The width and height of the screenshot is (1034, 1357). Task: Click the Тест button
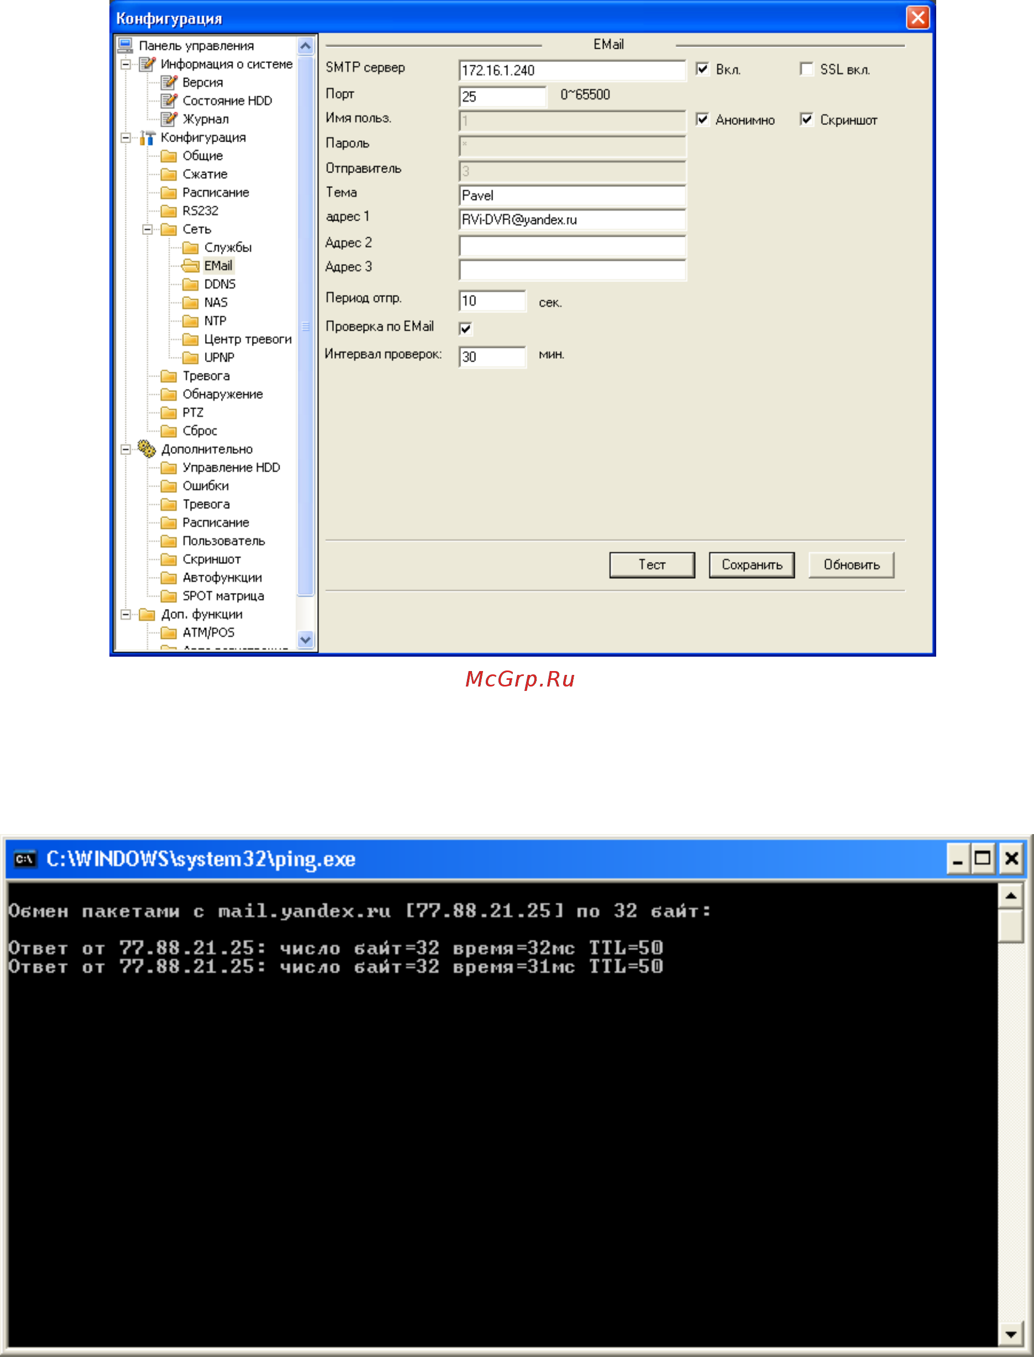[x=652, y=565]
